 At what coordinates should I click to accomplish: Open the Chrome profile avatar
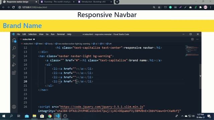(x=205, y=7)
